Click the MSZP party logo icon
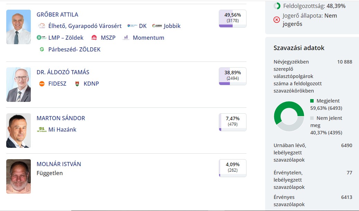 94,38
